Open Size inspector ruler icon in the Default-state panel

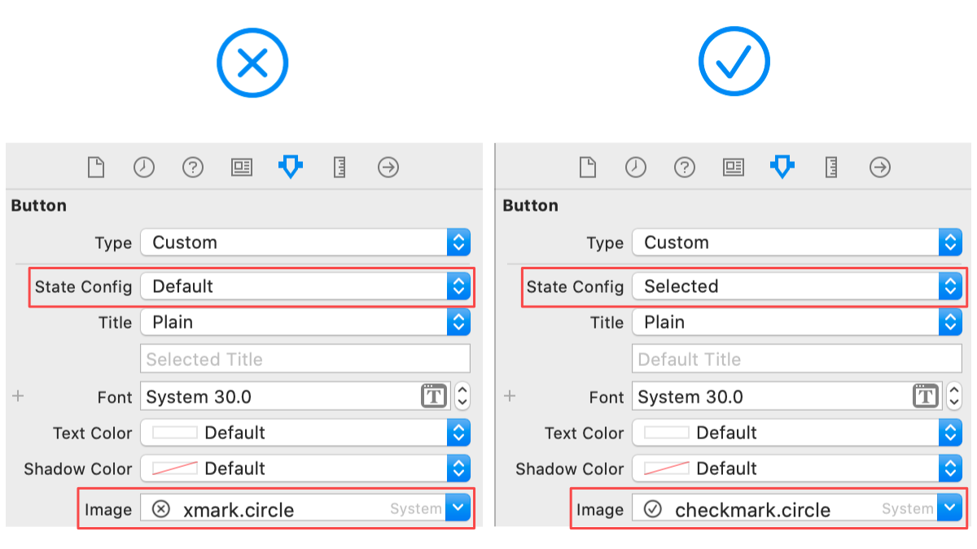pos(340,168)
